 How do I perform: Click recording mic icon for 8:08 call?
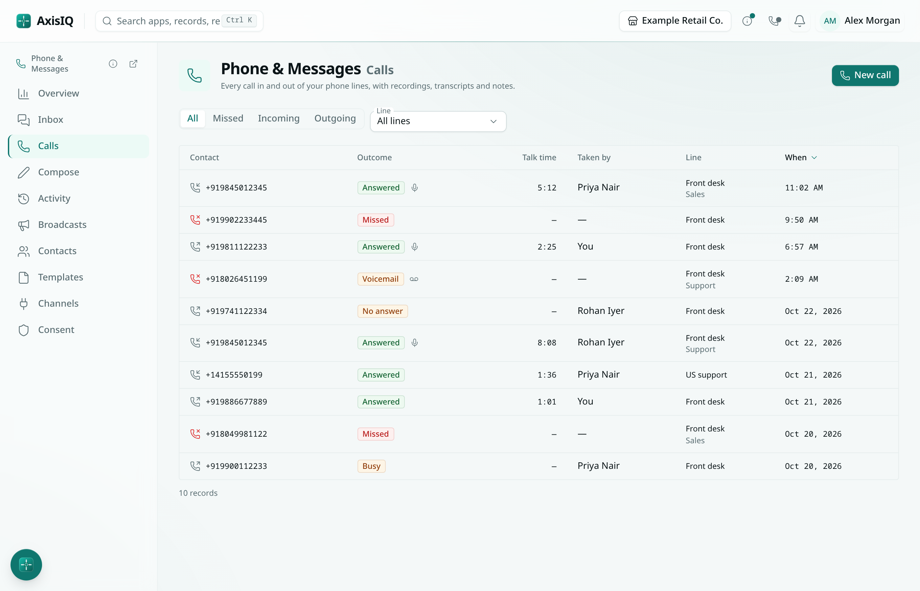click(414, 343)
